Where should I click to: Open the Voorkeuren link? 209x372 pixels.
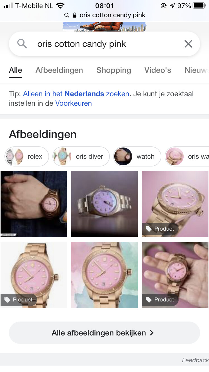click(x=74, y=103)
